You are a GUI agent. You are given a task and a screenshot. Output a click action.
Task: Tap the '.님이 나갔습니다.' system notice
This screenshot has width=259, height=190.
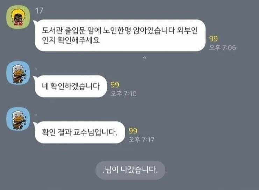point(130,170)
